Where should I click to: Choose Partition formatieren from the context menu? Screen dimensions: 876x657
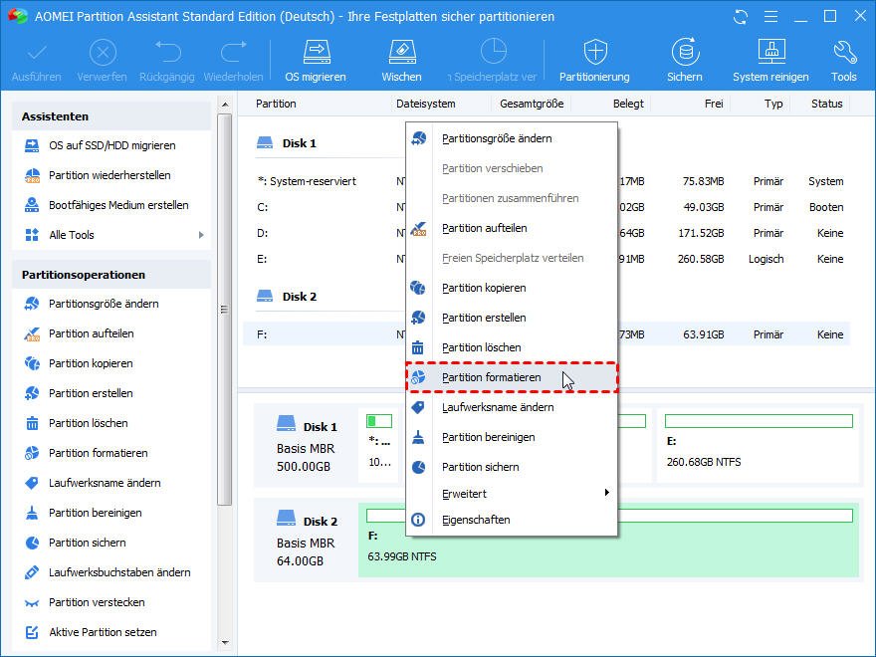pyautogui.click(x=492, y=377)
